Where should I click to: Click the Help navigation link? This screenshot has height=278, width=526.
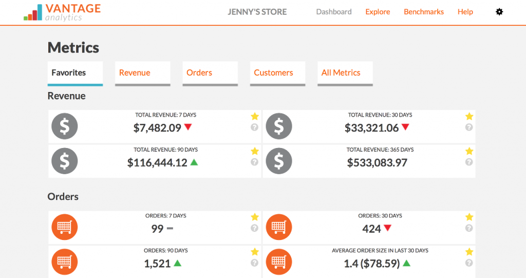pos(465,12)
